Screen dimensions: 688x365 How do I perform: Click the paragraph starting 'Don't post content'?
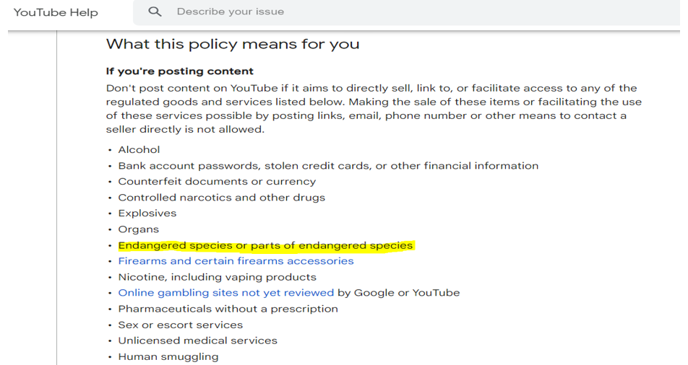click(x=373, y=109)
